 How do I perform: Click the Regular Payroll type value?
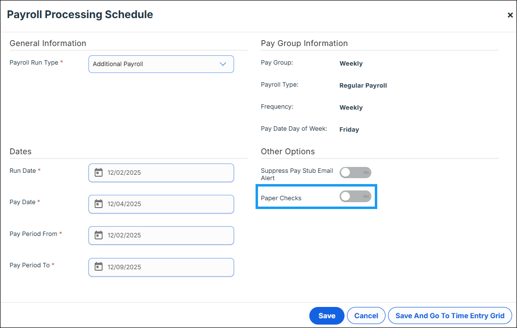pyautogui.click(x=363, y=86)
